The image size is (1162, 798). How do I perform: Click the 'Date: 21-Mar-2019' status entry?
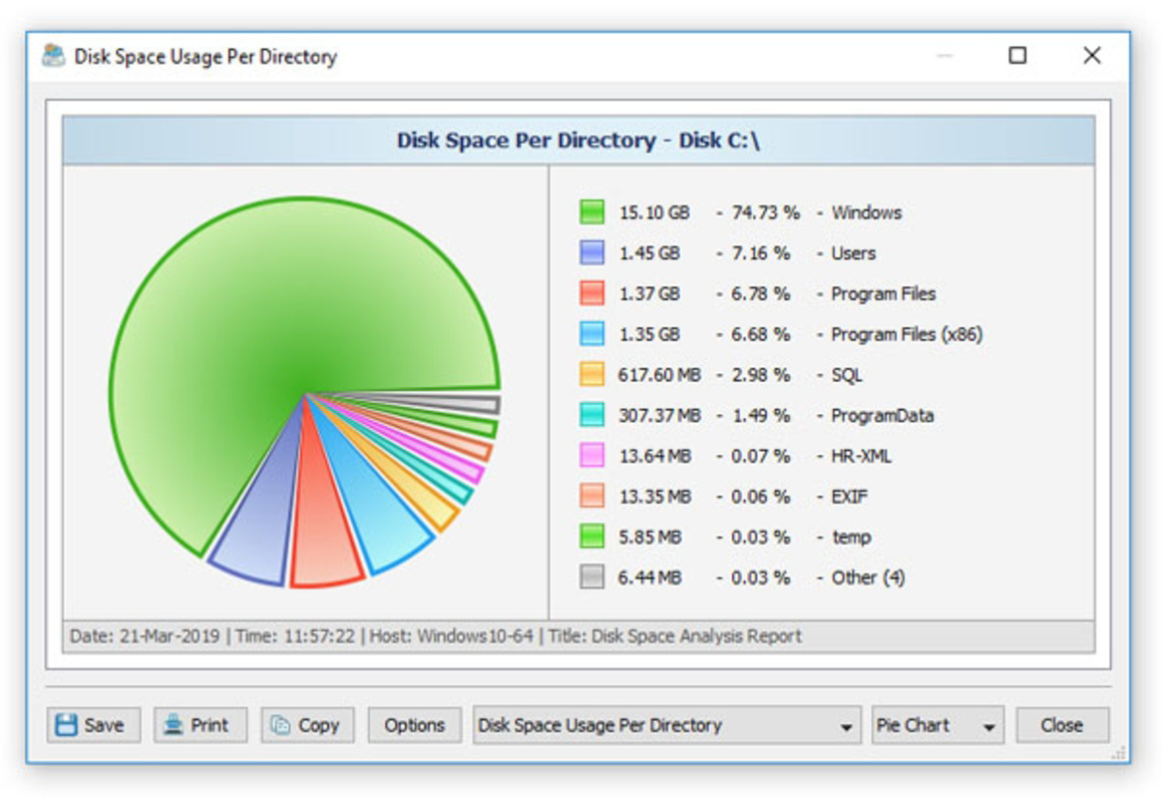pyautogui.click(x=145, y=636)
